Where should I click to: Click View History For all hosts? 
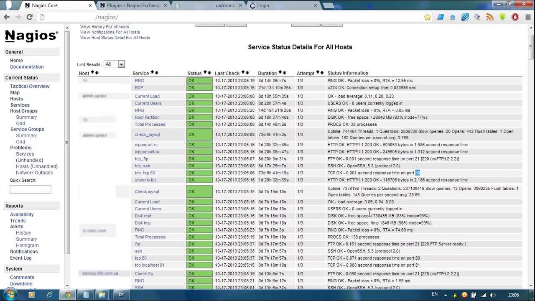[x=104, y=27]
